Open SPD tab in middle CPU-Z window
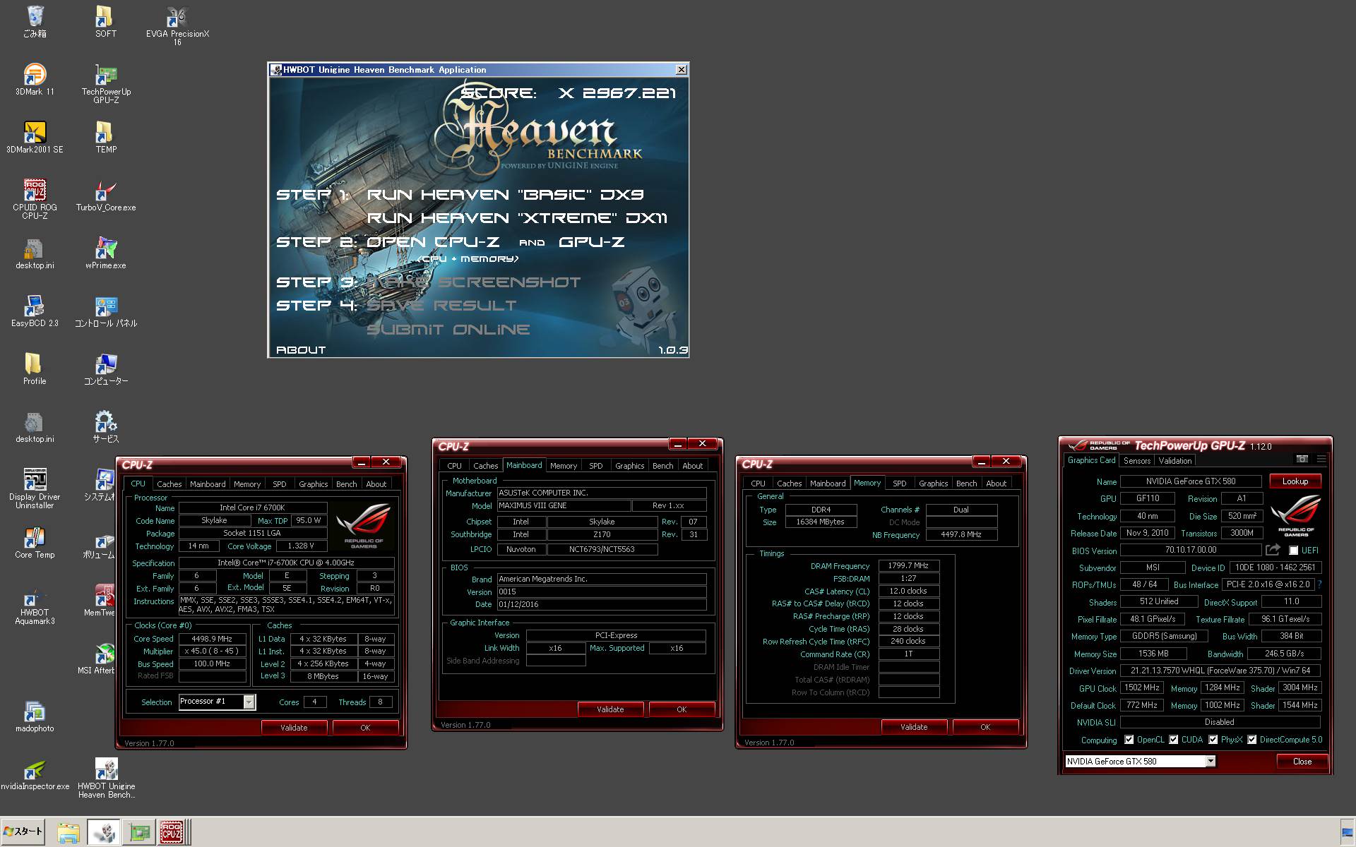Screen dimensions: 1356x847 tap(596, 466)
